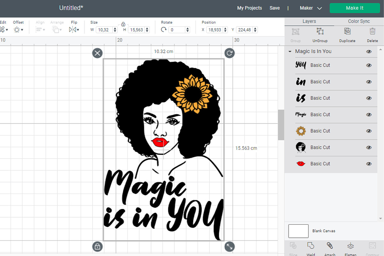The height and width of the screenshot is (256, 384).
Task: Click the Blank Canvas color swatch
Action: pos(298,231)
